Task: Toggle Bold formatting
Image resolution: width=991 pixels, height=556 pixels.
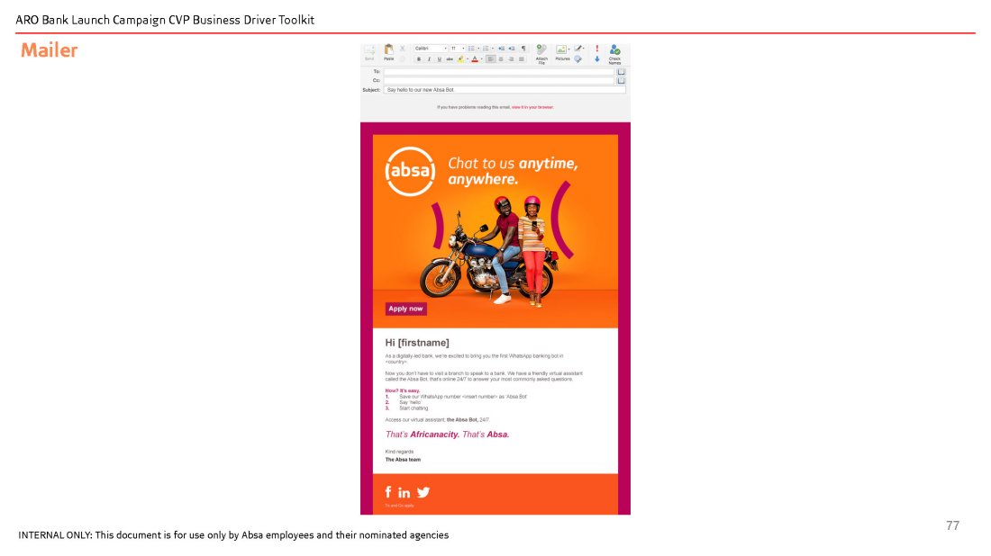Action: tap(419, 59)
